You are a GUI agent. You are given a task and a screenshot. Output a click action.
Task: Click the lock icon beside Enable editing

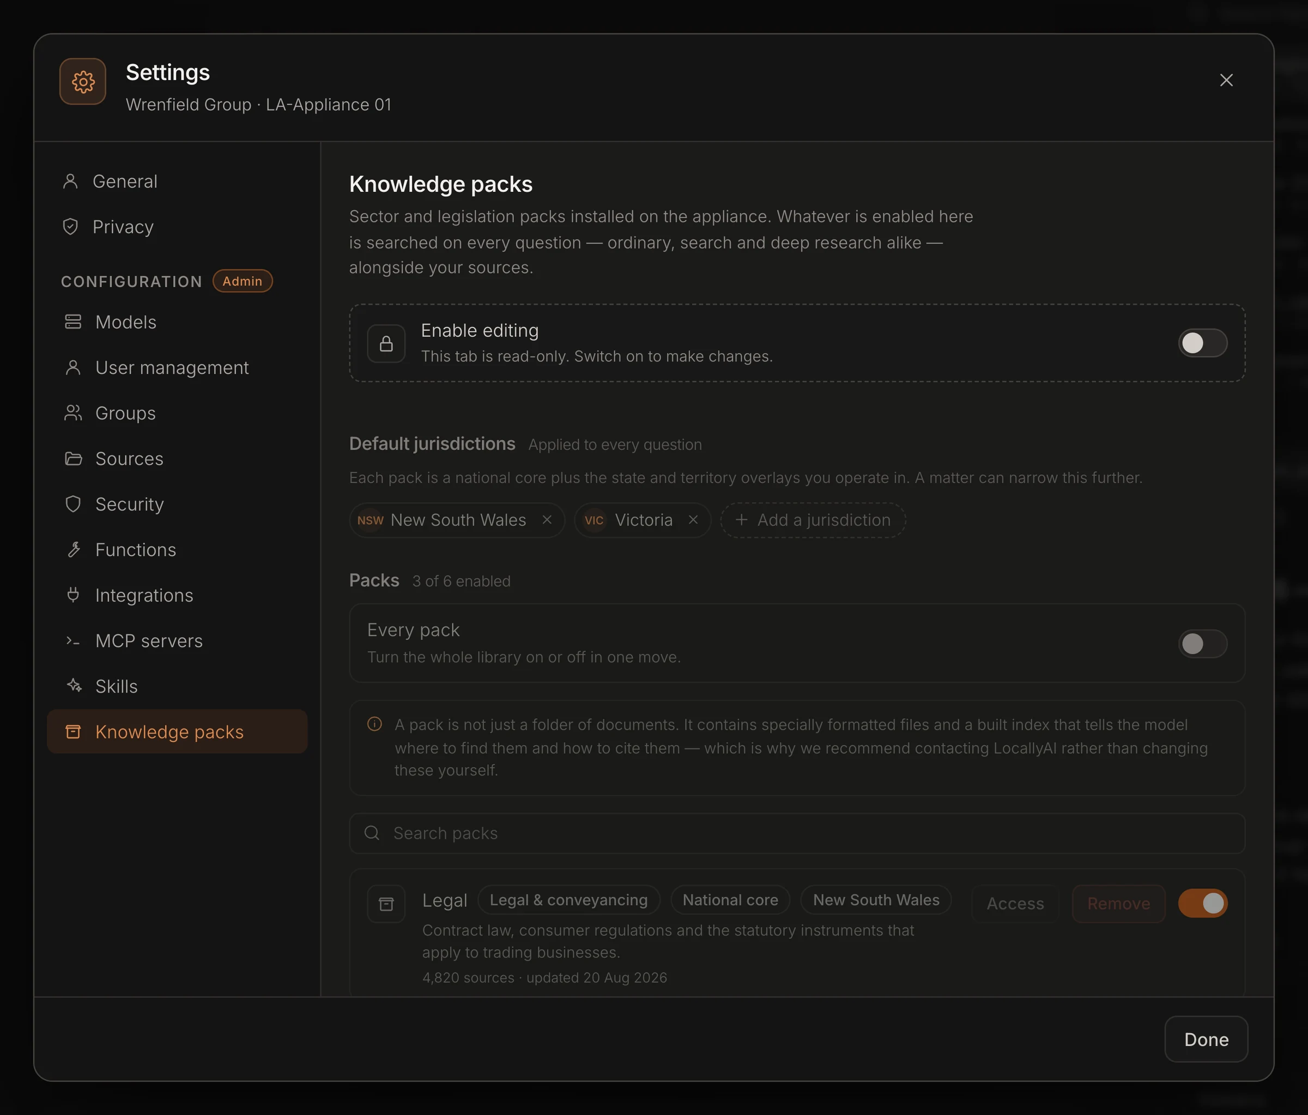pos(386,343)
